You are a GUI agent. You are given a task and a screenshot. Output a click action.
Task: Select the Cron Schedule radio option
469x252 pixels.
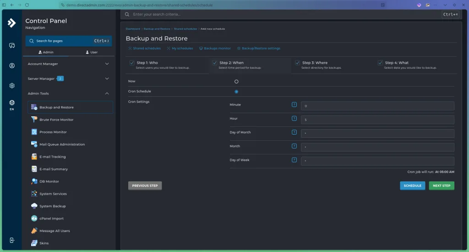pyautogui.click(x=236, y=92)
